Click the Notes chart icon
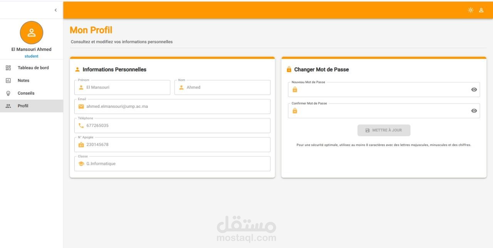The image size is (493, 248). pyautogui.click(x=8, y=80)
